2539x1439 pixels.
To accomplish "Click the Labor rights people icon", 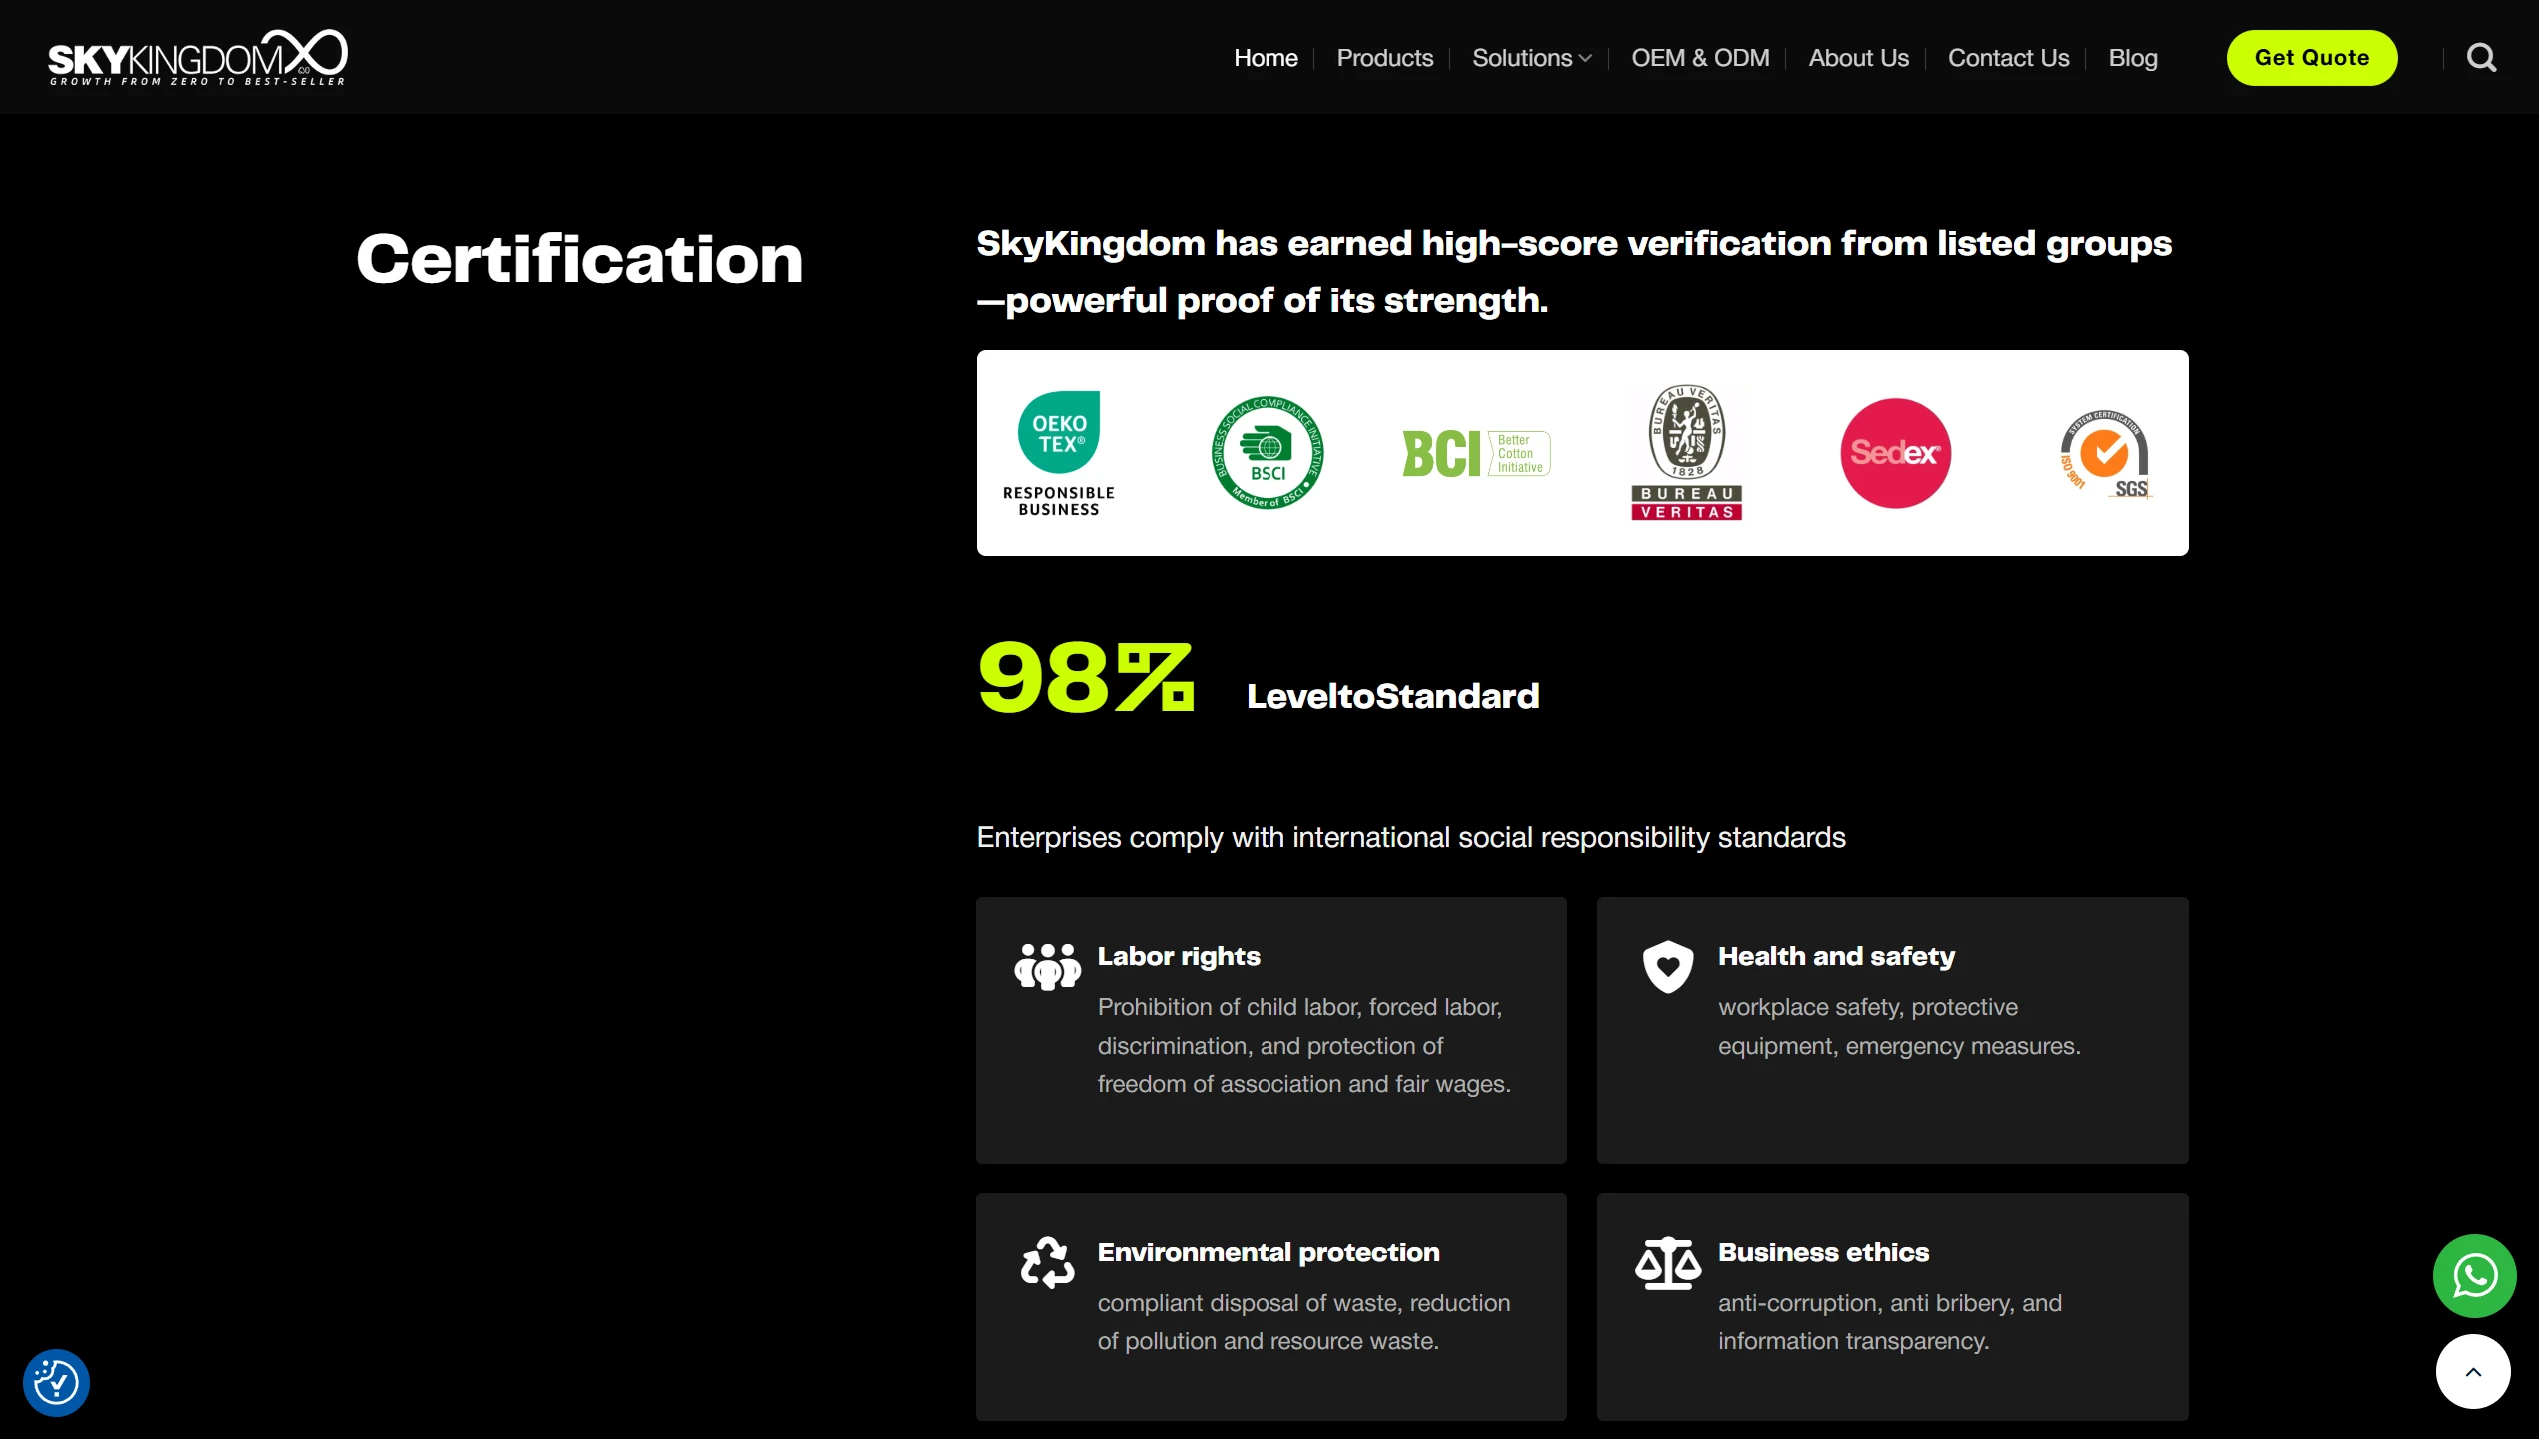I will [x=1047, y=966].
